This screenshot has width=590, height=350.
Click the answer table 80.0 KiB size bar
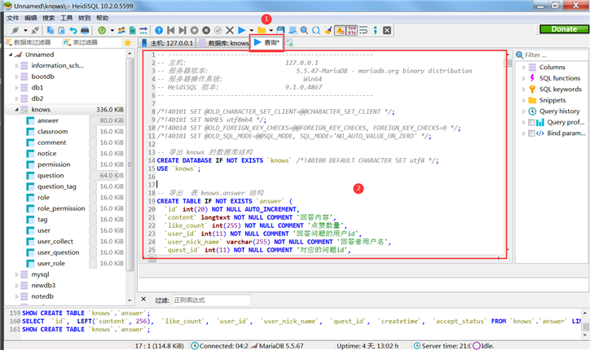107,120
